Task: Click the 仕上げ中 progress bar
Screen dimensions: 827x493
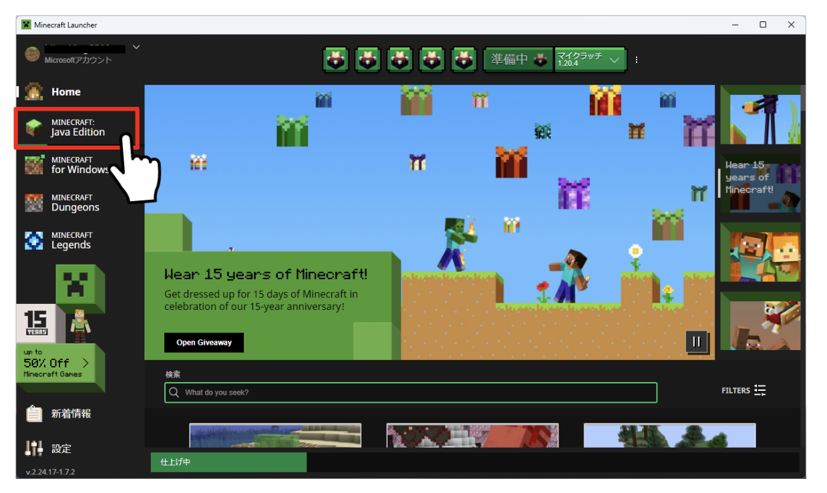Action: pos(474,462)
